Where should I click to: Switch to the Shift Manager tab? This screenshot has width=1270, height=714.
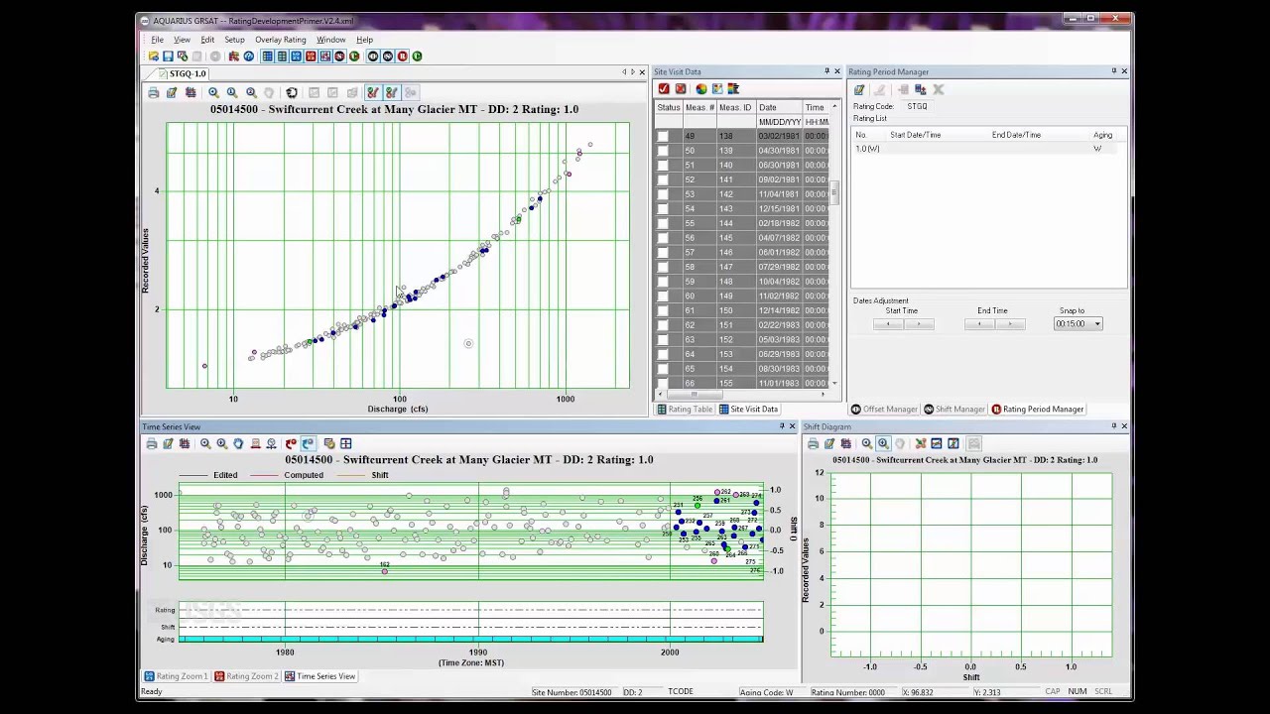tap(954, 409)
